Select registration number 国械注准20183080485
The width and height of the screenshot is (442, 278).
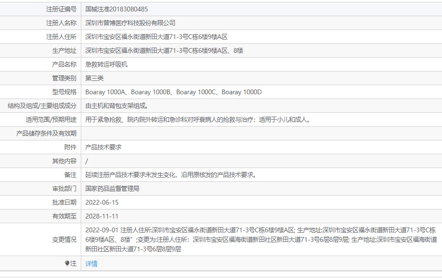tap(116, 9)
